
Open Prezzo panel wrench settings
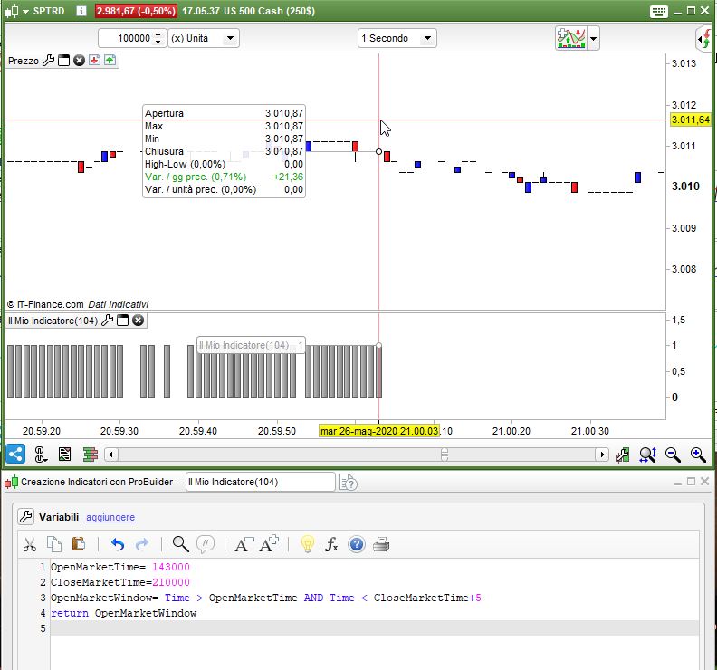pyautogui.click(x=49, y=61)
